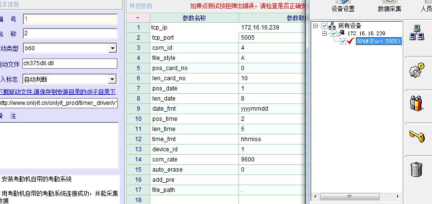Click the network icon beside 所有设备
The height and width of the screenshot is (204, 432).
333,26
